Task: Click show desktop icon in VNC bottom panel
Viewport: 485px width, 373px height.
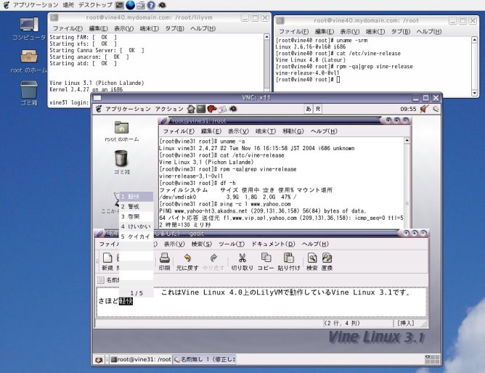Action: coord(99,360)
